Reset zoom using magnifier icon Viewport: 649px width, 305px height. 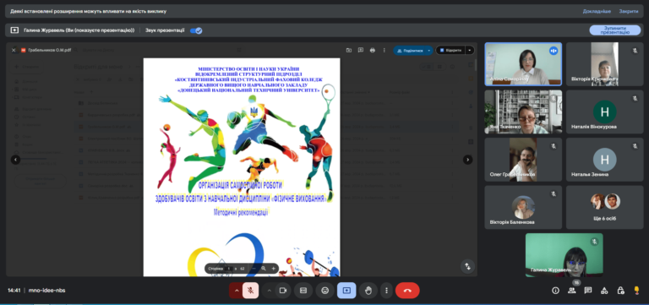point(264,269)
